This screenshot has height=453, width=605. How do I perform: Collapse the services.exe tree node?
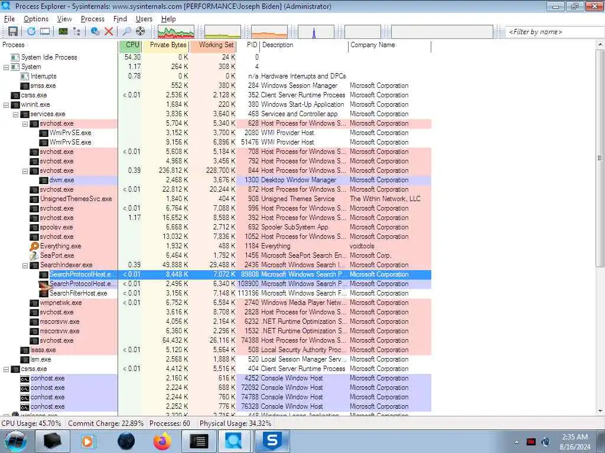15,114
